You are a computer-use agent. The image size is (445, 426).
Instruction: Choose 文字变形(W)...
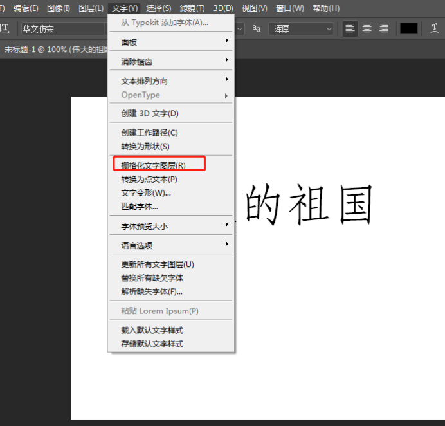coord(171,193)
